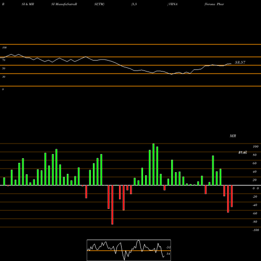Click the longest red MR bar
Image resolution: width=261 pixels, height=261 pixels.
[x=112, y=205]
